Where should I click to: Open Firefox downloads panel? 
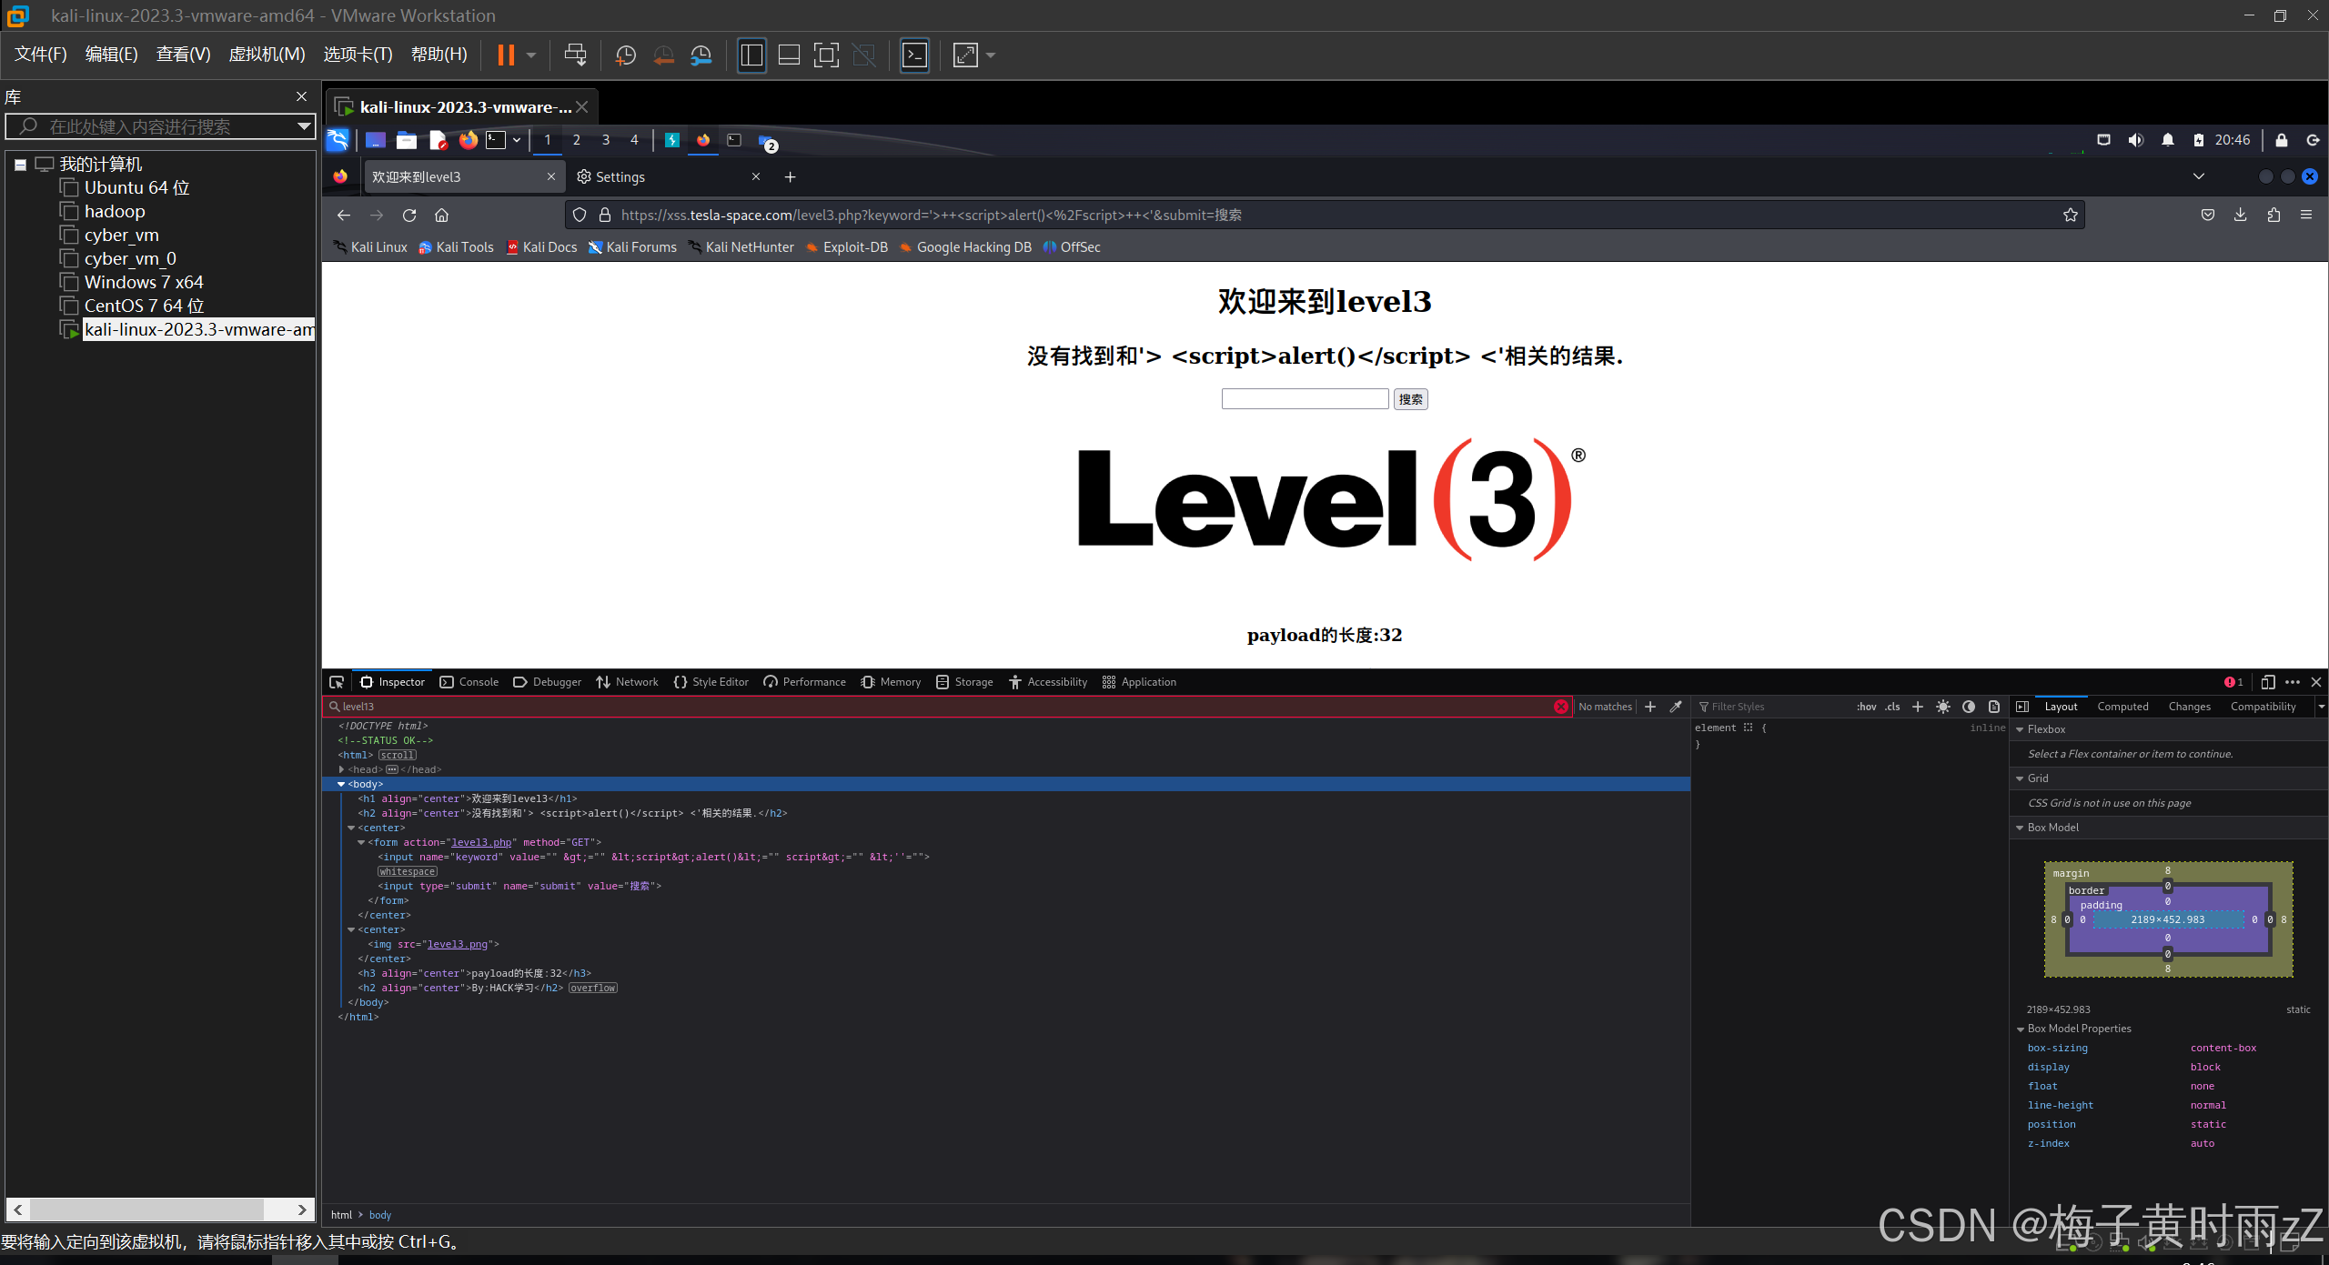tap(2241, 216)
